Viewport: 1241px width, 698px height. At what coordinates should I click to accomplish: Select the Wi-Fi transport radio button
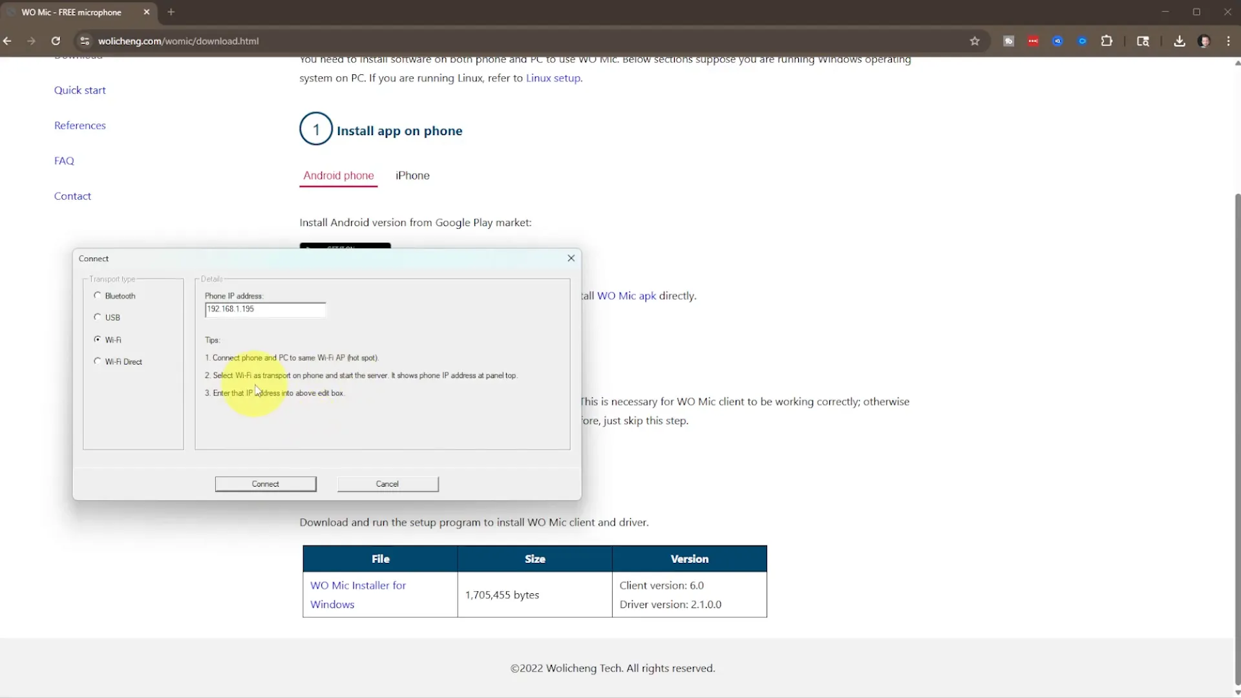(x=98, y=339)
